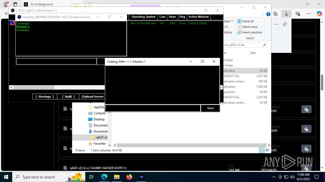Open the Explorer ribbon Open dropdown
Viewport: 325px width, 182px height.
[x=228, y=21]
